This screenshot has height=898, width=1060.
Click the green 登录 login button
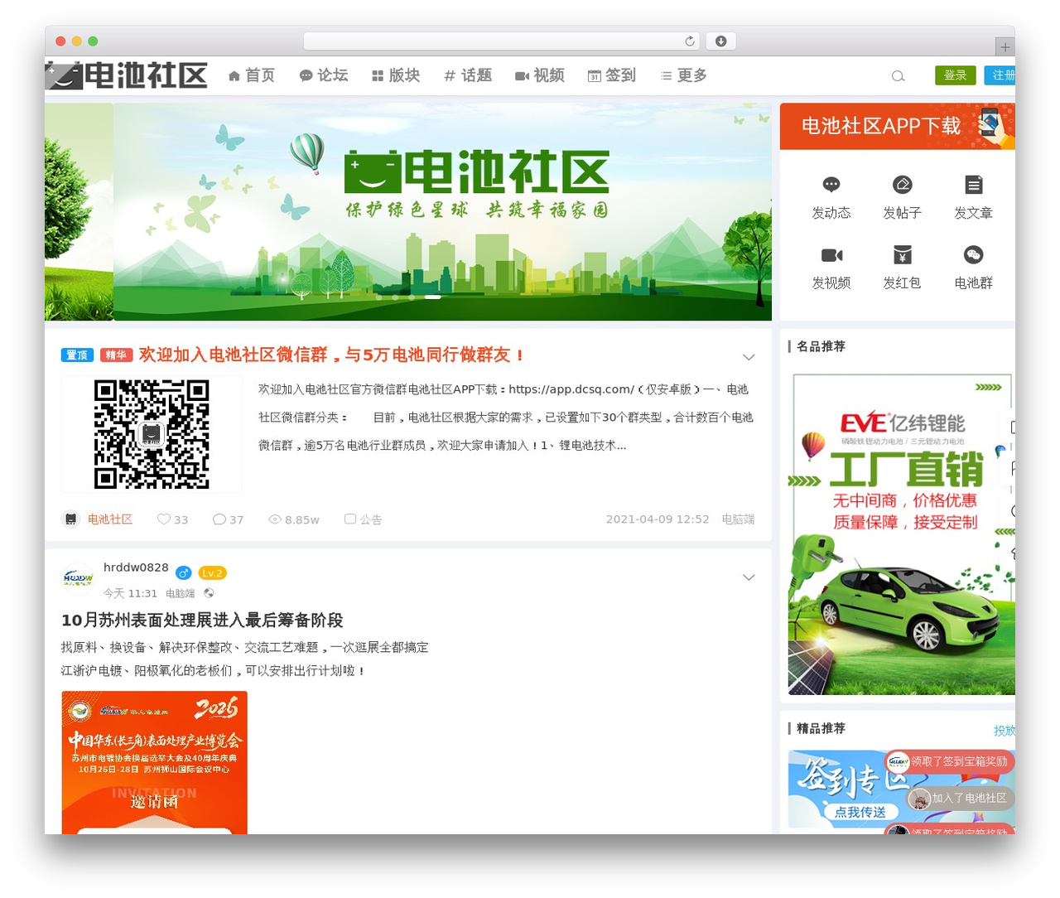(x=955, y=75)
